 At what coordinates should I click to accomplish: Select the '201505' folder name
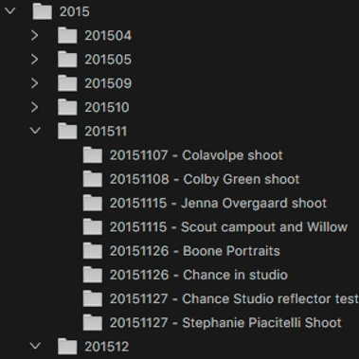click(108, 60)
